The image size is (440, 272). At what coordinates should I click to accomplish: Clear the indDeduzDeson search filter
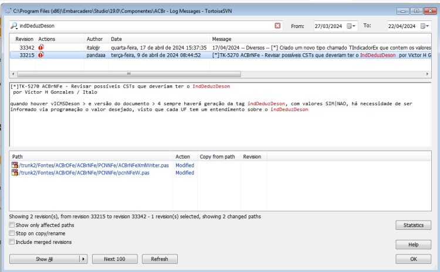click(277, 26)
